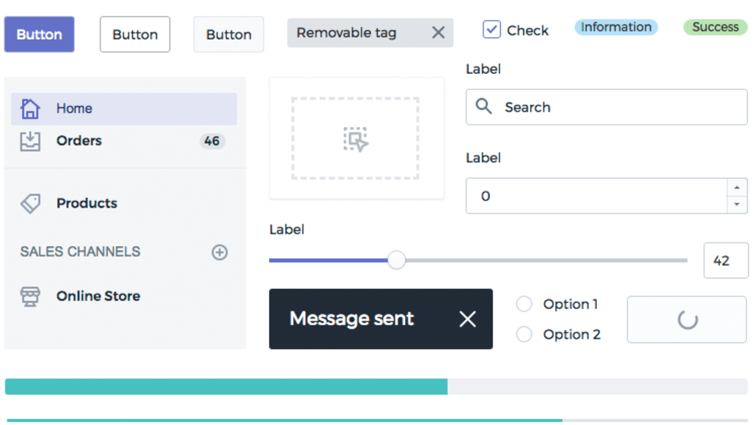Click the primary purple Button
Image resolution: width=756 pixels, height=425 pixels.
point(39,34)
